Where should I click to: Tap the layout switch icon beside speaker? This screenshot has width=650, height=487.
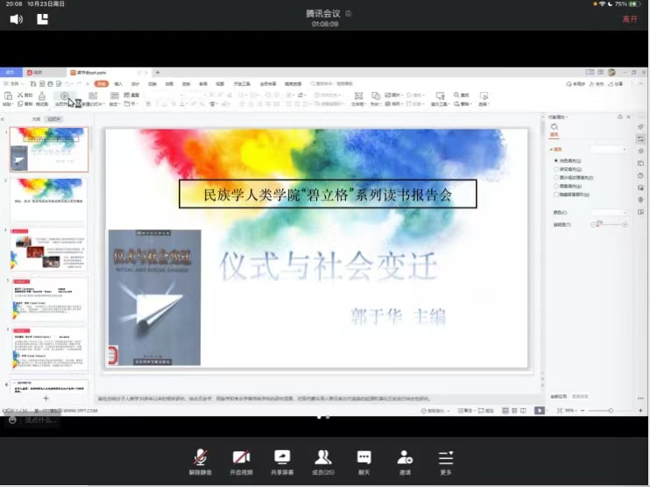pos(42,18)
